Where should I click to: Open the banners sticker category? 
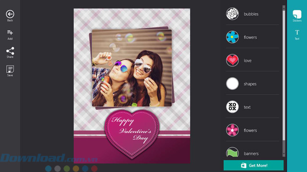pos(252,153)
